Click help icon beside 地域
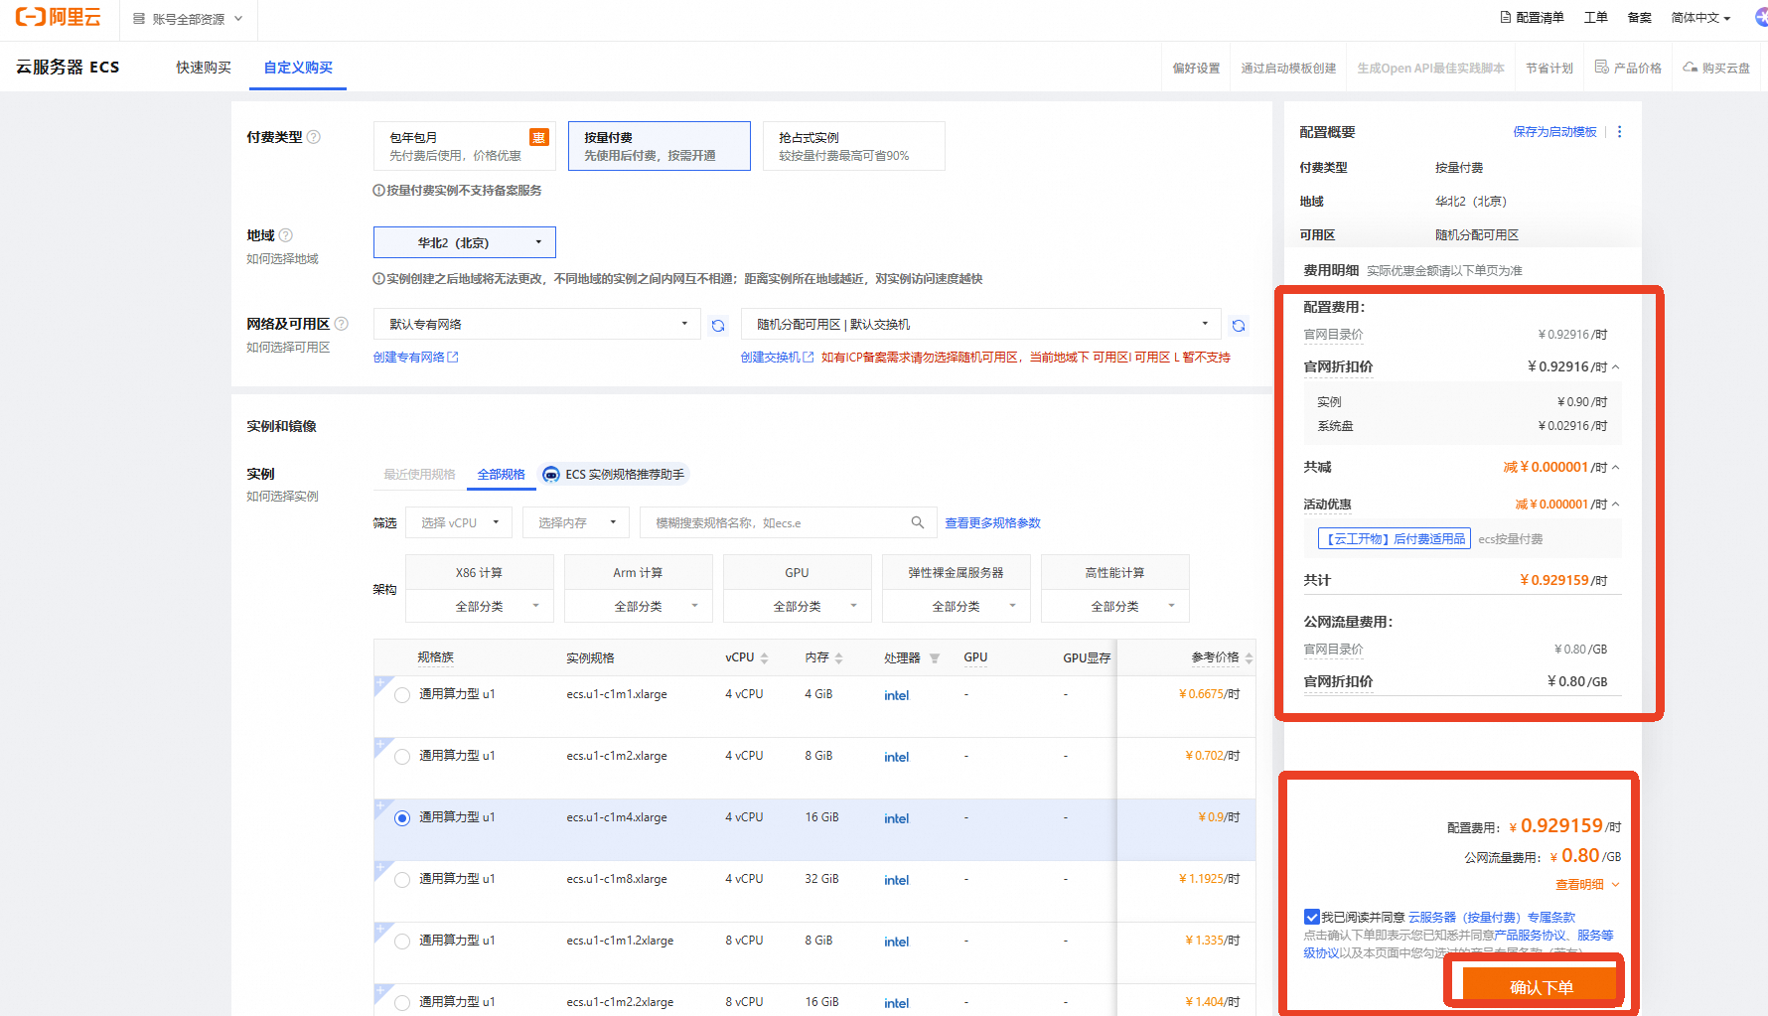1768x1016 pixels. tap(286, 235)
